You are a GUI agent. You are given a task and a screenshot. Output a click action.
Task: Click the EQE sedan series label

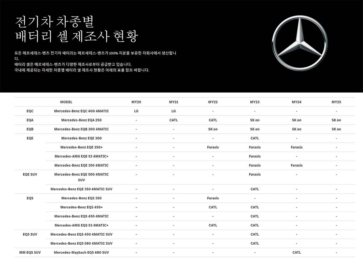click(x=30, y=138)
